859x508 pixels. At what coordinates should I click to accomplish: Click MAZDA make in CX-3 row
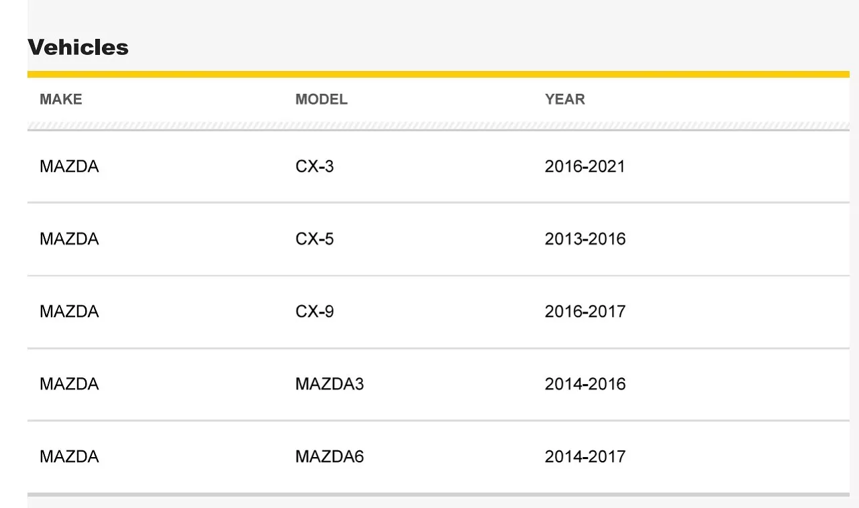tap(69, 166)
